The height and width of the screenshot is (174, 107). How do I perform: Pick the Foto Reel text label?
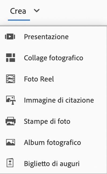click(x=39, y=79)
